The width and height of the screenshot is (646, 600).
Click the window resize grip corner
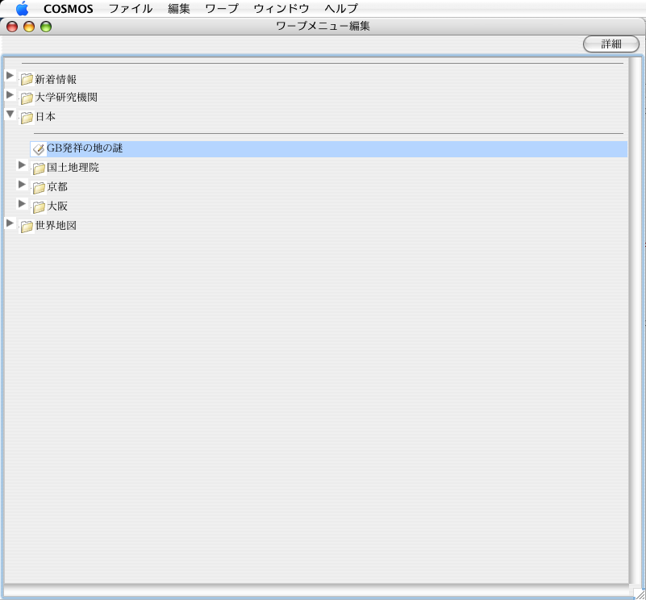(x=639, y=594)
